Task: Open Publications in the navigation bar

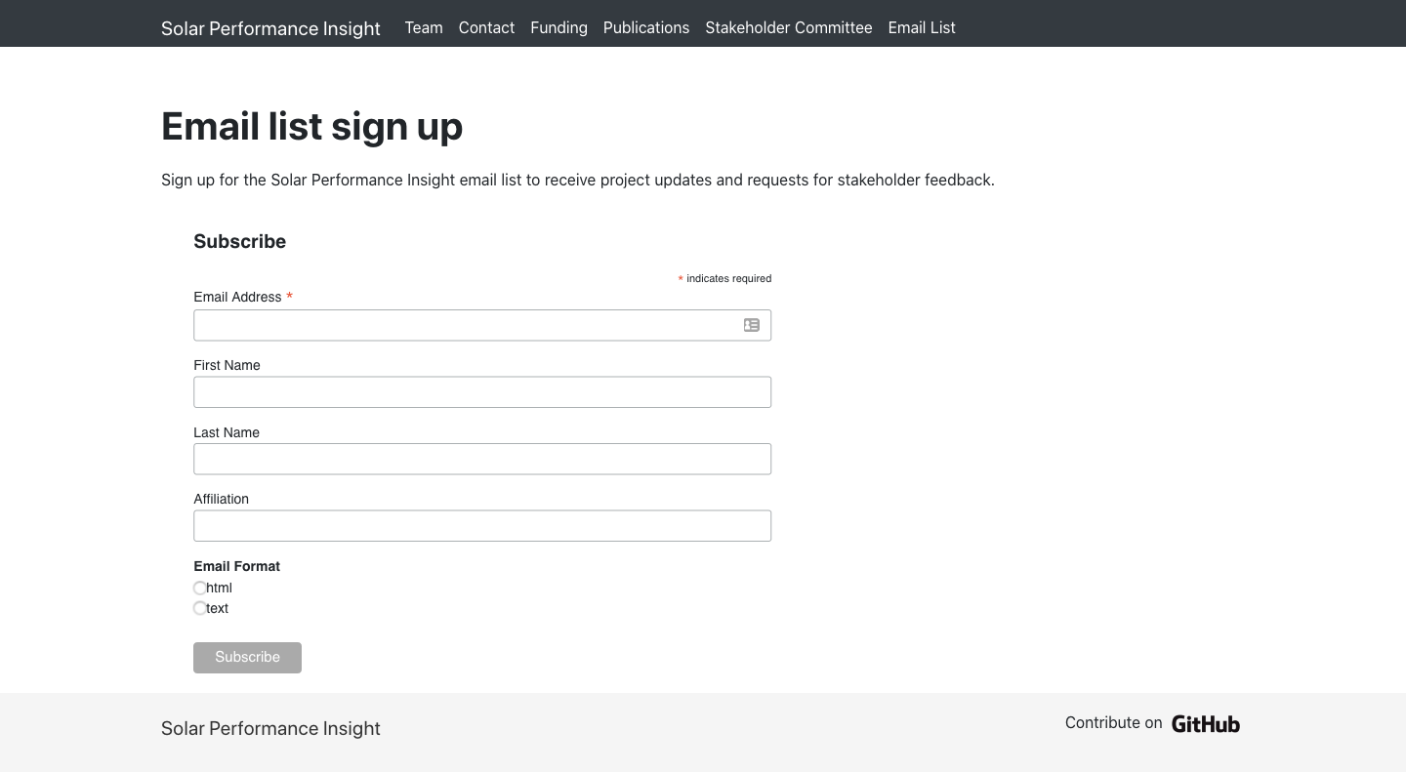Action: click(x=646, y=27)
